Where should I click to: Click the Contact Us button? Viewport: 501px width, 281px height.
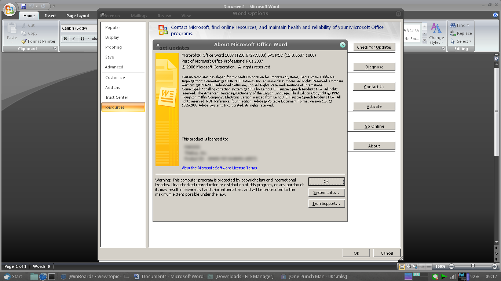pos(374,87)
